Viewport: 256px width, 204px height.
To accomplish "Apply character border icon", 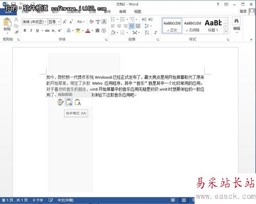I will pyautogui.click(x=104, y=21).
